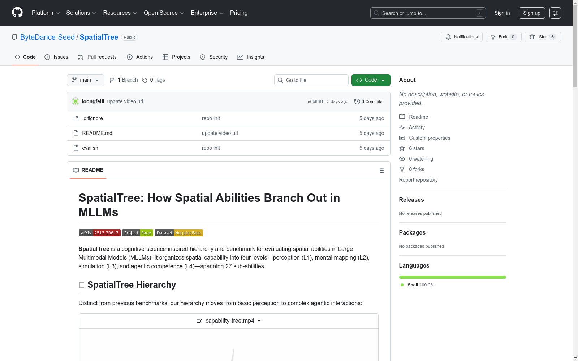Expand the Platform menu
This screenshot has width=578, height=361.
(x=46, y=13)
